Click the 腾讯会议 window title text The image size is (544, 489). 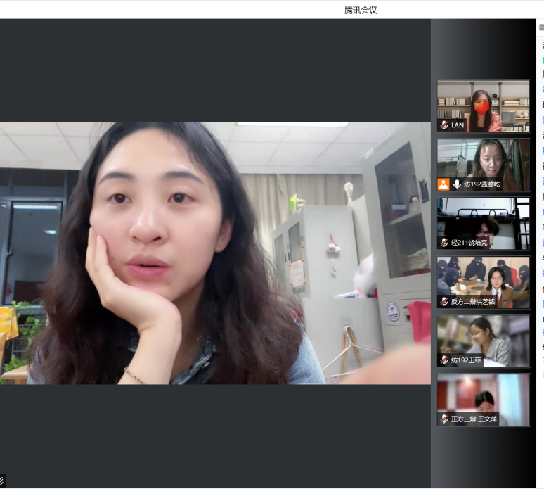tap(361, 10)
